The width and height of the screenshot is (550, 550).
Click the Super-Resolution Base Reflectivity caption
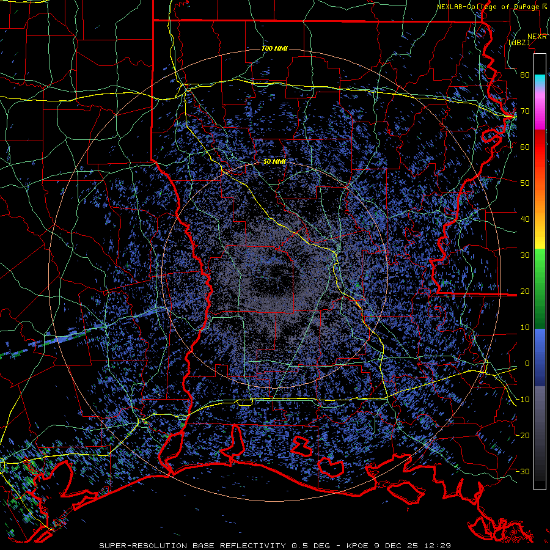click(x=193, y=546)
